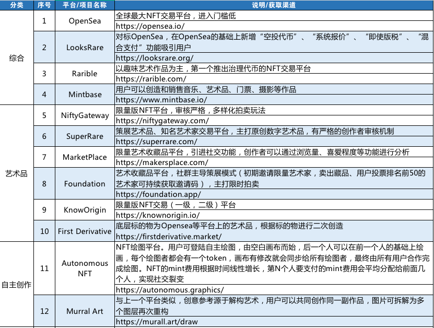Select the Mintbase name cell
Image resolution: width=434 pixels, height=328 pixels.
85,95
